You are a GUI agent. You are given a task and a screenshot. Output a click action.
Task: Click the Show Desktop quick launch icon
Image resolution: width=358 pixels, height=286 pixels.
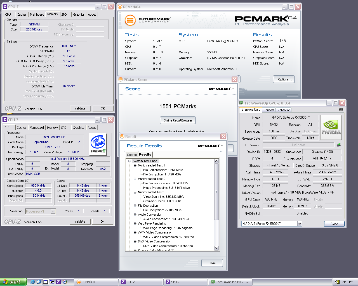pyautogui.click(x=45, y=282)
